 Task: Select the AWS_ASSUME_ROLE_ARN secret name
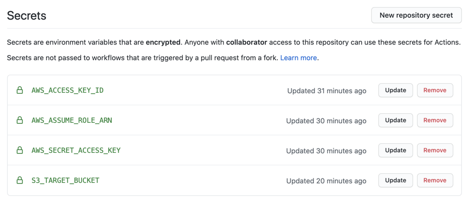[71, 120]
